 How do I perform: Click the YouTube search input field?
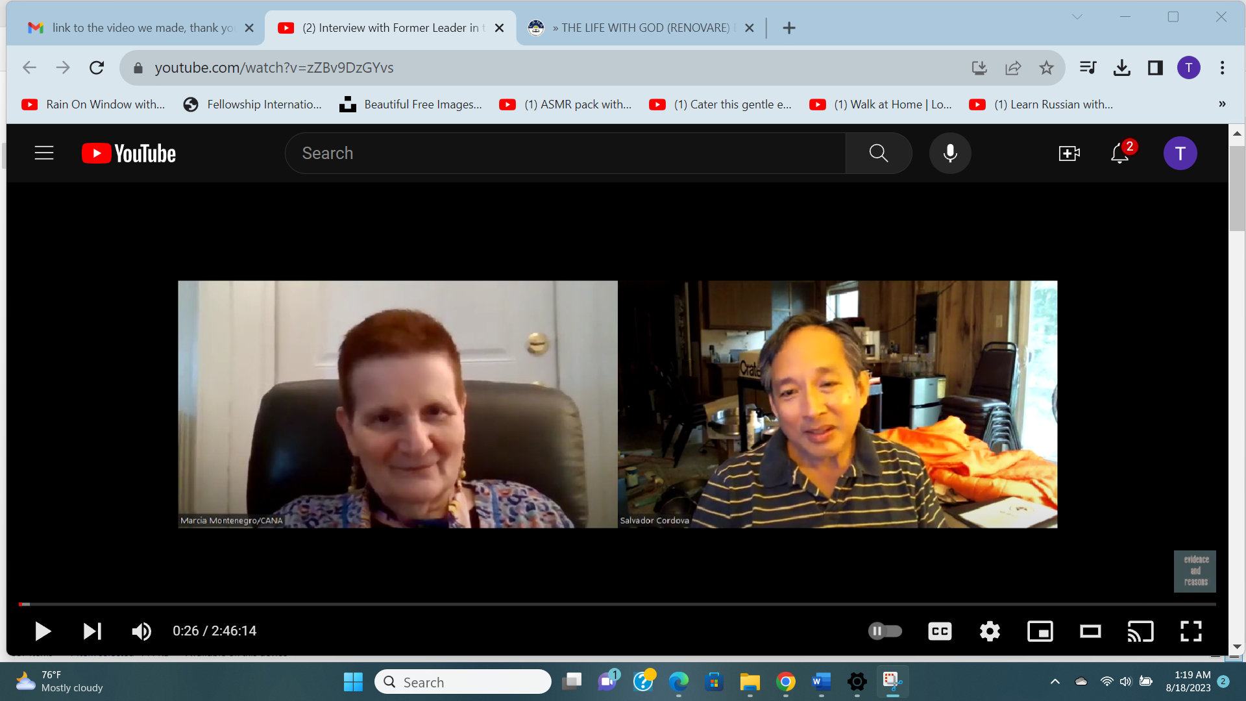pyautogui.click(x=565, y=153)
